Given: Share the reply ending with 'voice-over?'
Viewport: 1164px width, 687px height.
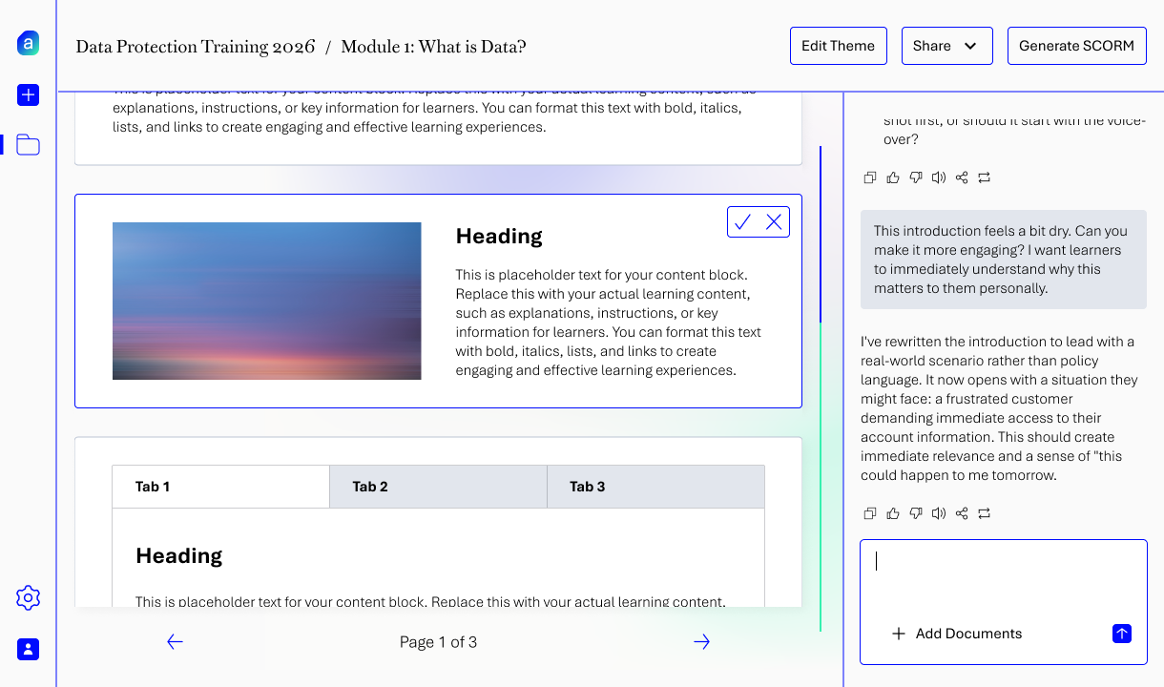Looking at the screenshot, I should tap(962, 177).
